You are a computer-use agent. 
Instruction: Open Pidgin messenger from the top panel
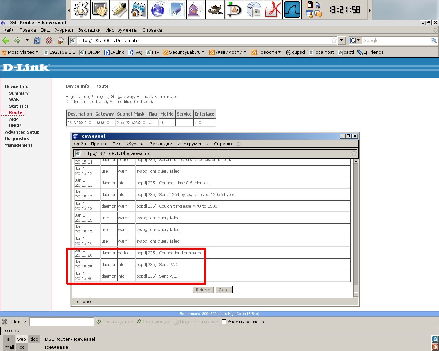(196, 10)
